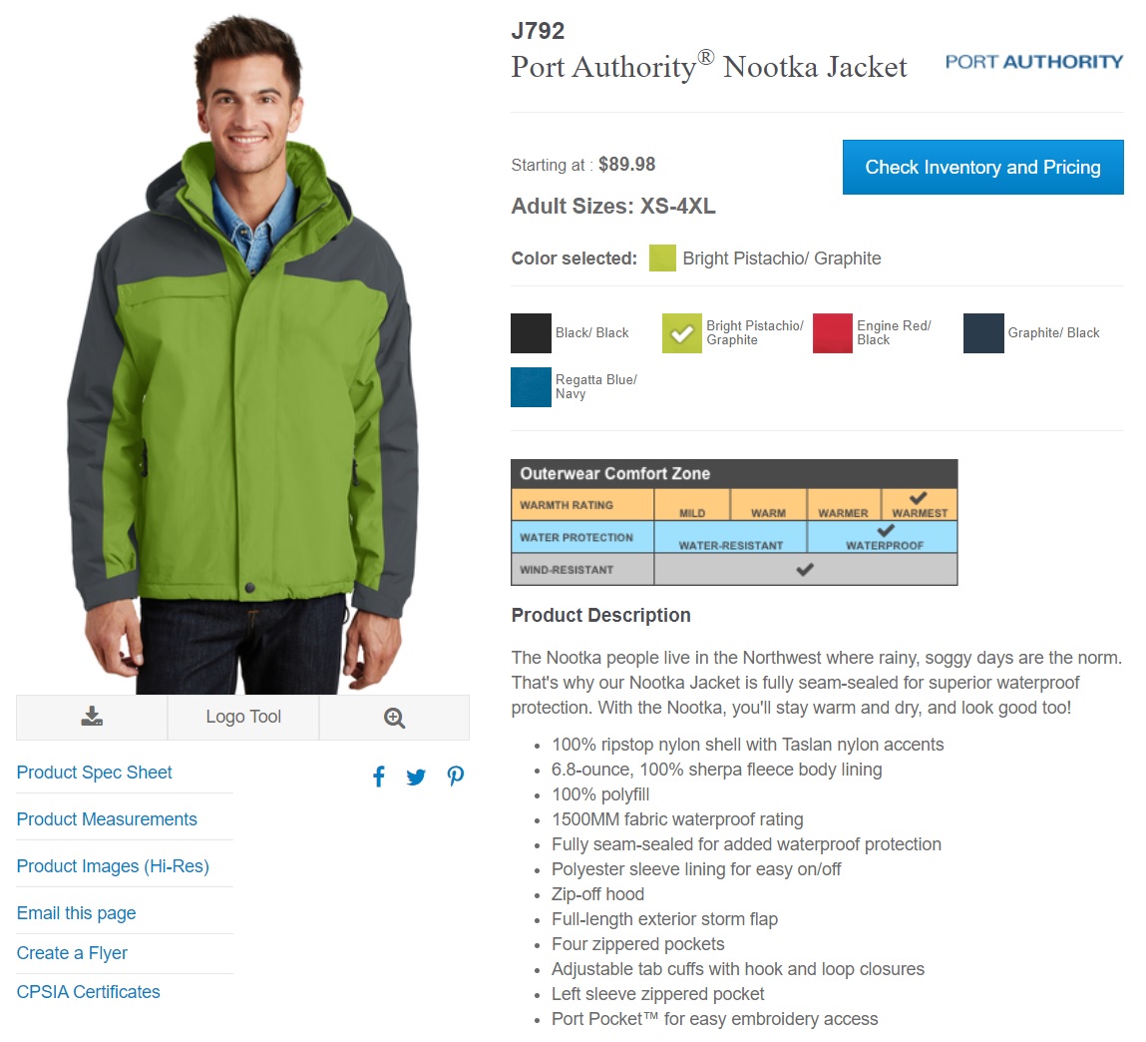This screenshot has width=1146, height=1042.
Task: Open Product Images (Hi-Res) link
Action: [113, 866]
